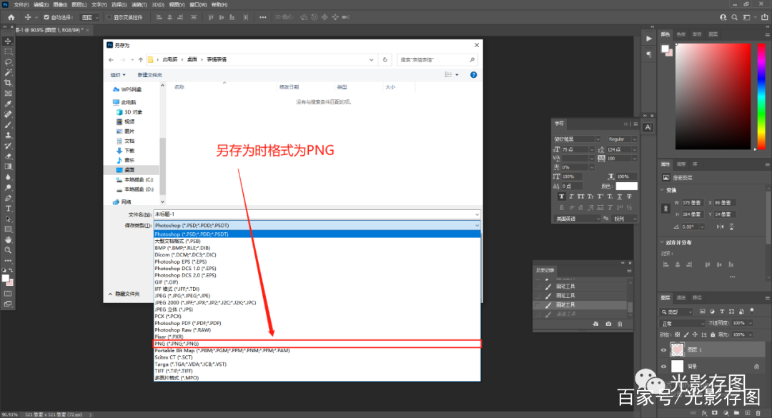Open the 保存类型 format dropdown
The image size is (772, 418).
317,225
